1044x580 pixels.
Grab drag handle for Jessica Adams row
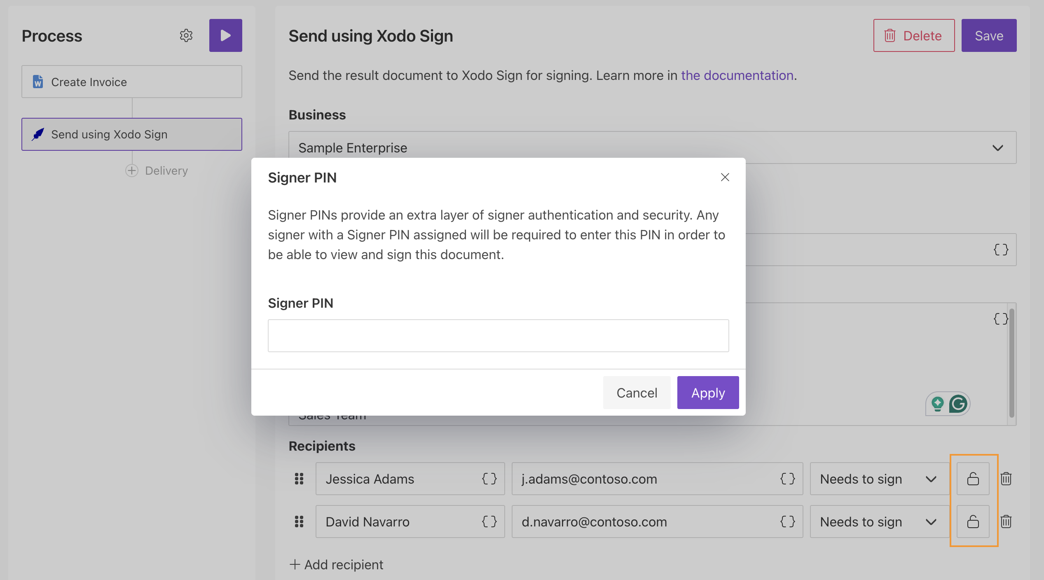(x=299, y=479)
